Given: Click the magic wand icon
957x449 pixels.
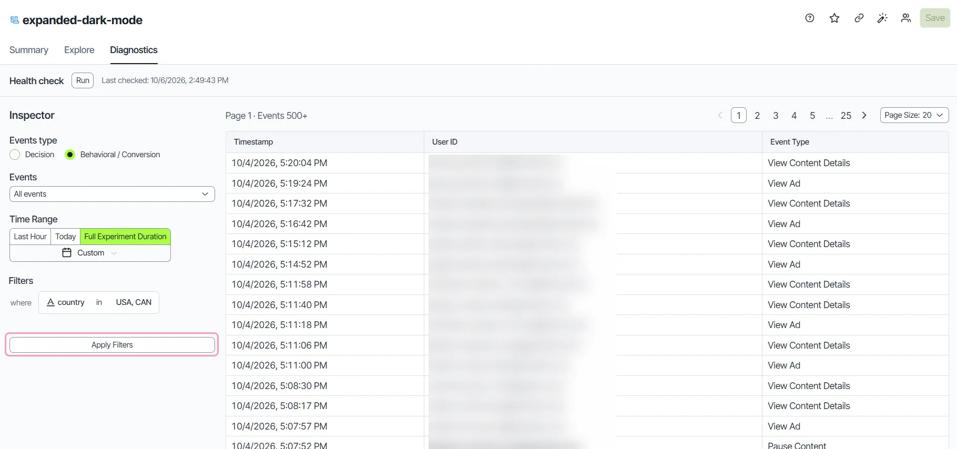Looking at the screenshot, I should tap(882, 18).
